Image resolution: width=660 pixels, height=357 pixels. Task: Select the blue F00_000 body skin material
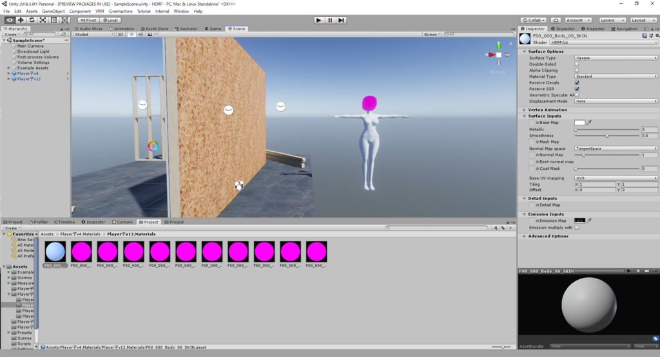click(55, 252)
